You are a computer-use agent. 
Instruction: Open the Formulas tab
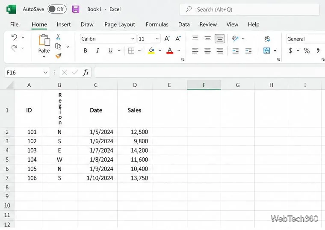coord(157,24)
